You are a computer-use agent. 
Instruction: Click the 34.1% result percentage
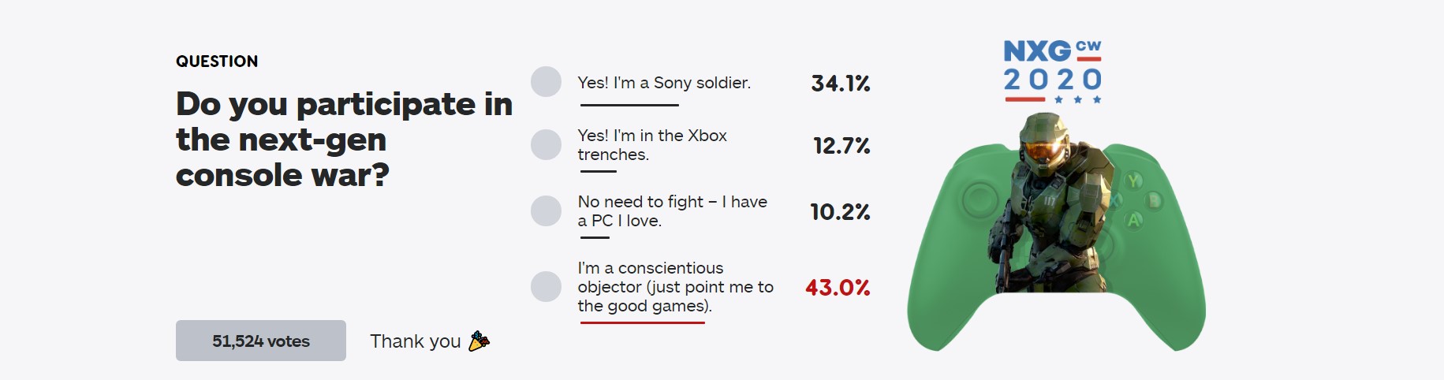[x=840, y=83]
